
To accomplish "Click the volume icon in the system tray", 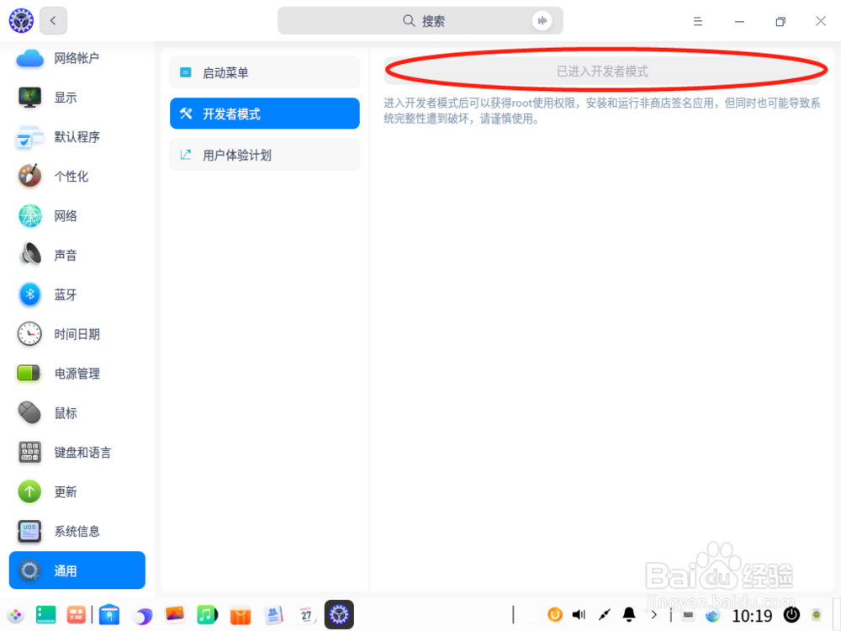I will click(x=577, y=614).
